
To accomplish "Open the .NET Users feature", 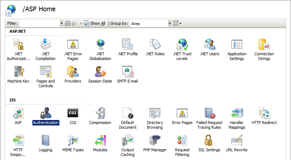I will [209, 47].
